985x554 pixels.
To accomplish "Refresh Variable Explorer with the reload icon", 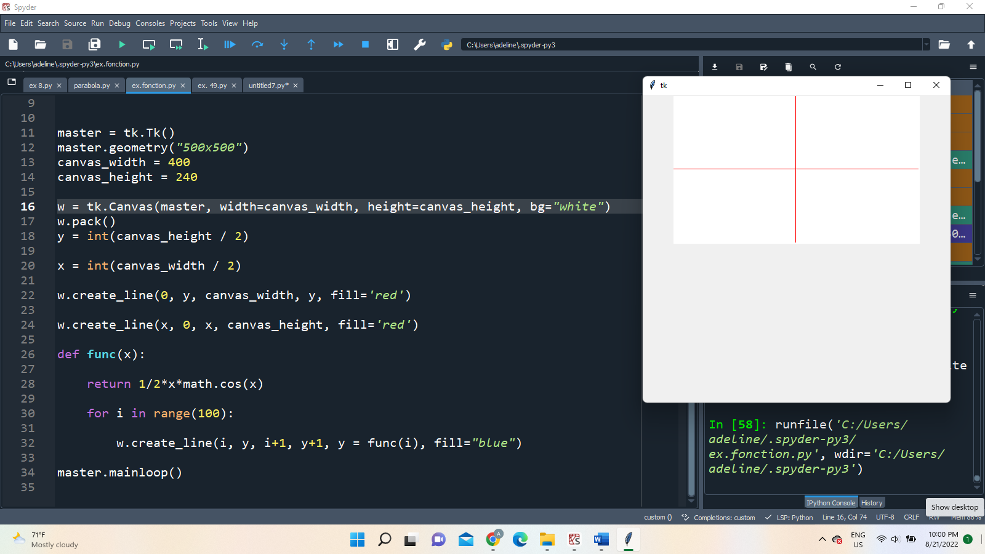I will click(837, 66).
